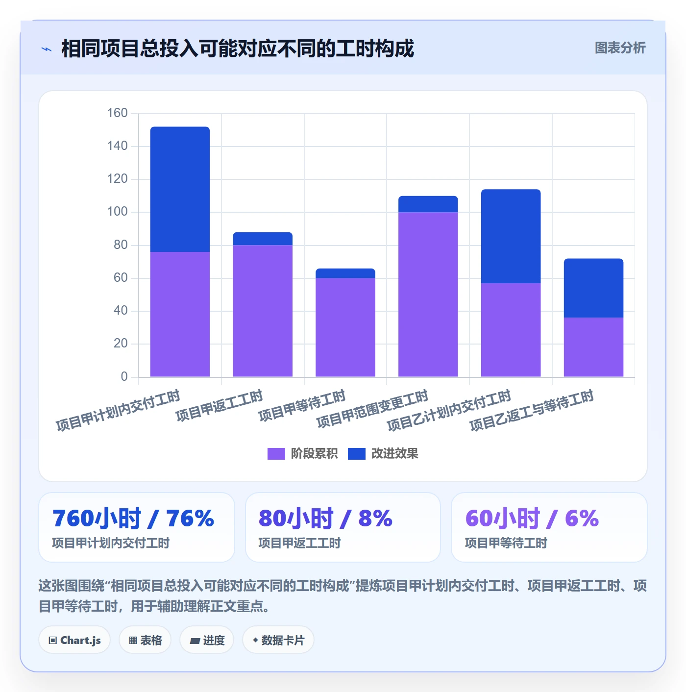
Task: Select the purple segment of the 项目甲计划内交付工时 bar
Action: (180, 314)
